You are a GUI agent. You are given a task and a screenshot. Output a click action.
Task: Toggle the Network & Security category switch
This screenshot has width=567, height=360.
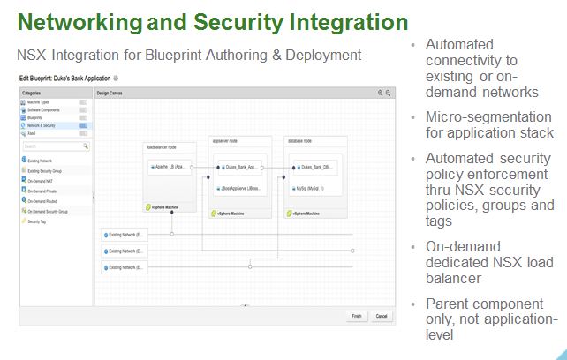pos(84,126)
